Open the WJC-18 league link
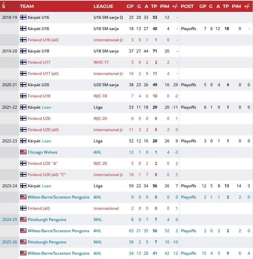253x259 pixels. coord(100,96)
